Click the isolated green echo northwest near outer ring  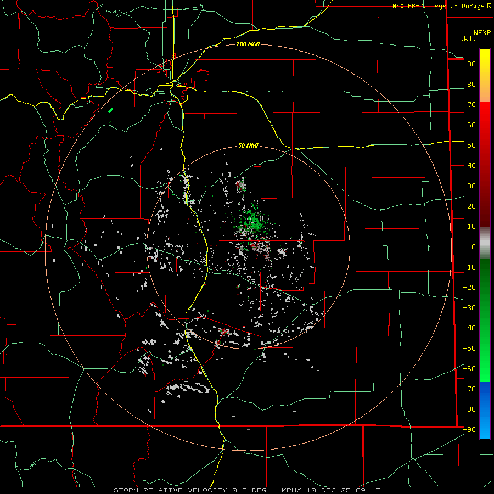point(110,110)
